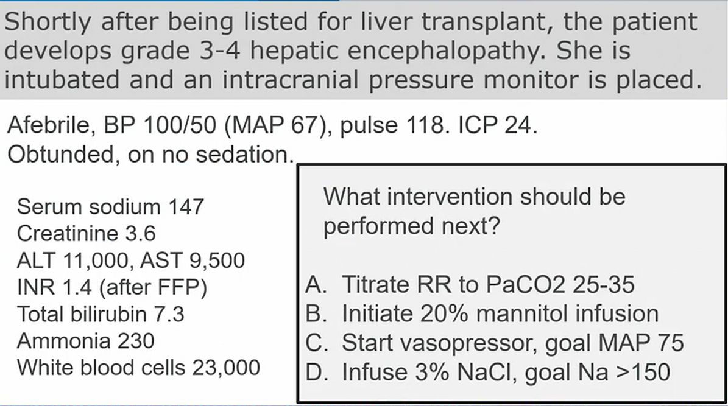Select answer D, Infuse 3% NaCl
The height and width of the screenshot is (406, 728).
(x=487, y=372)
